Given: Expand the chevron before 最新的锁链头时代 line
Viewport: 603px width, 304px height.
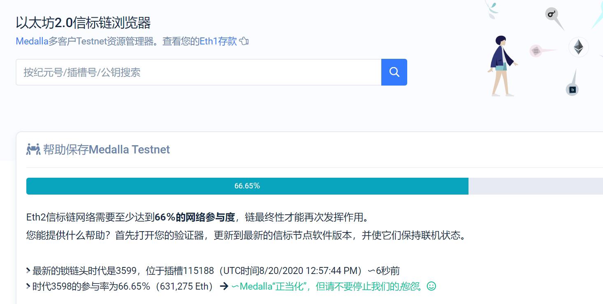Looking at the screenshot, I should pyautogui.click(x=27, y=270).
